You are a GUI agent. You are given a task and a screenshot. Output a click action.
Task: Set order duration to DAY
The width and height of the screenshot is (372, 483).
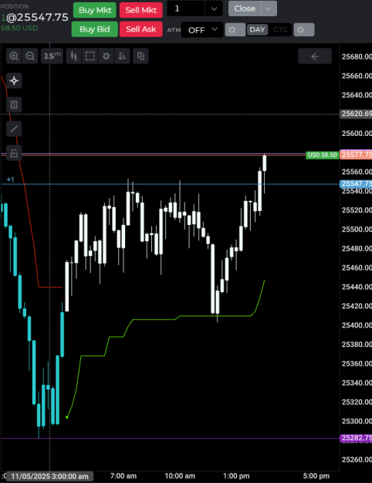257,30
